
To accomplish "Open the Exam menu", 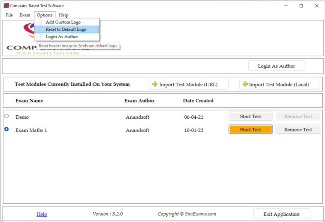I will coord(25,15).
